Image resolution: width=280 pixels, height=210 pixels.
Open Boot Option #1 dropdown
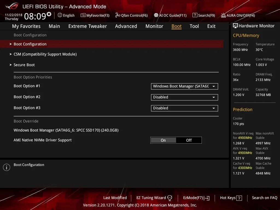point(185,86)
